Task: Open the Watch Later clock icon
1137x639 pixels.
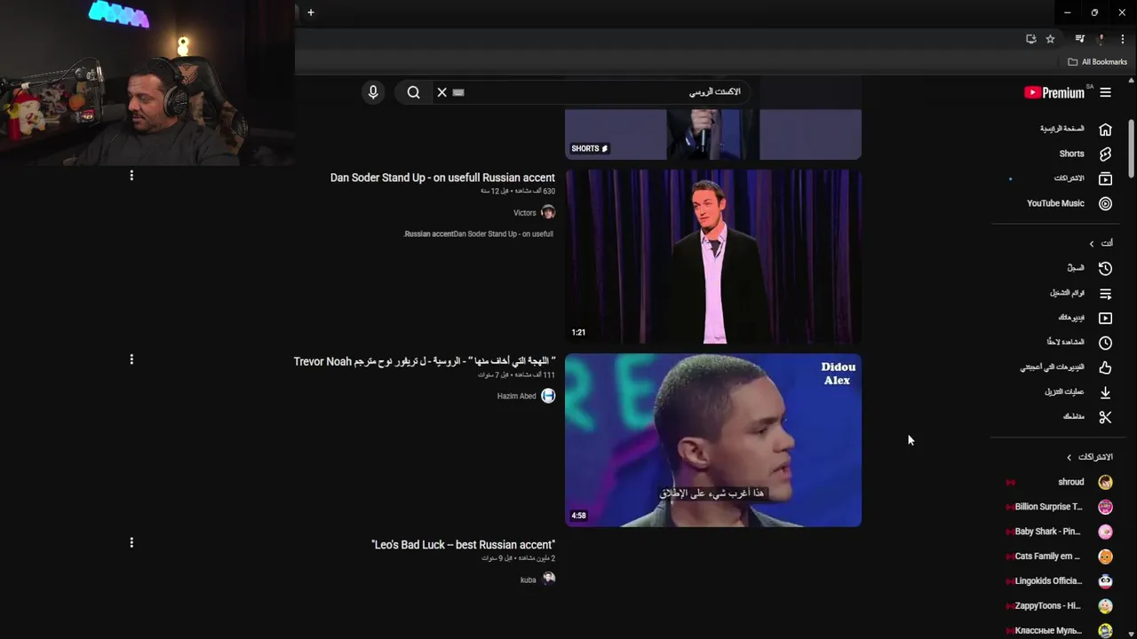Action: click(x=1105, y=343)
